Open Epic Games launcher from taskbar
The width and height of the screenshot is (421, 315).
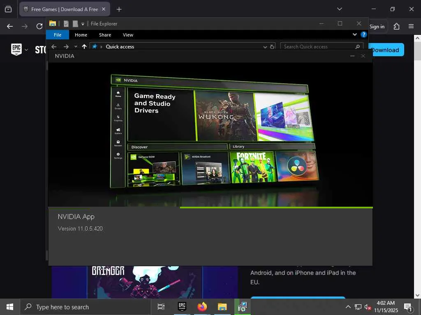[182, 307]
